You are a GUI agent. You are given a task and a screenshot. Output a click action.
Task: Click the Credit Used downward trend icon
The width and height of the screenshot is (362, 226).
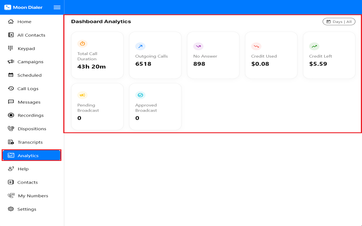[256, 46]
